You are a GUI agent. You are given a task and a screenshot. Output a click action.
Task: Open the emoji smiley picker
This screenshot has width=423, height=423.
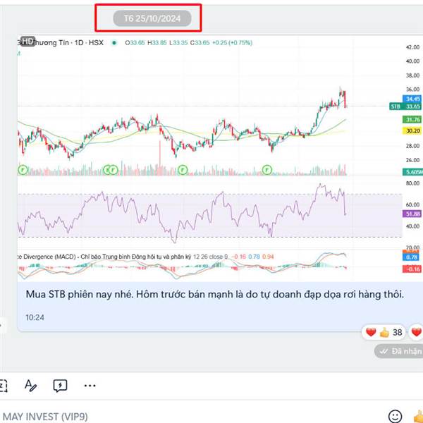click(395, 416)
